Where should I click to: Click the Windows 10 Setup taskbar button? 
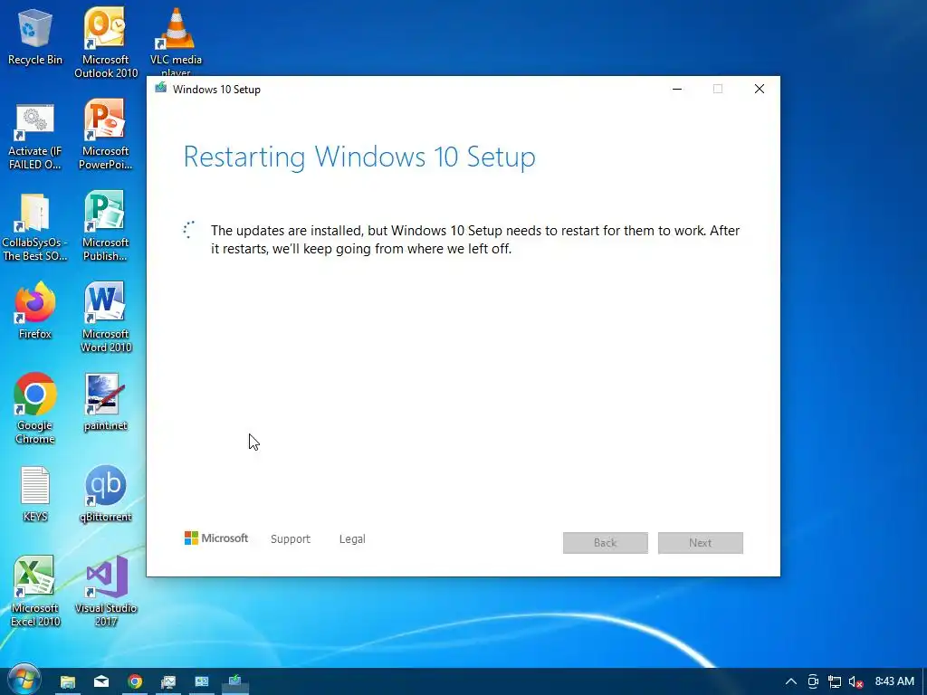click(x=234, y=681)
